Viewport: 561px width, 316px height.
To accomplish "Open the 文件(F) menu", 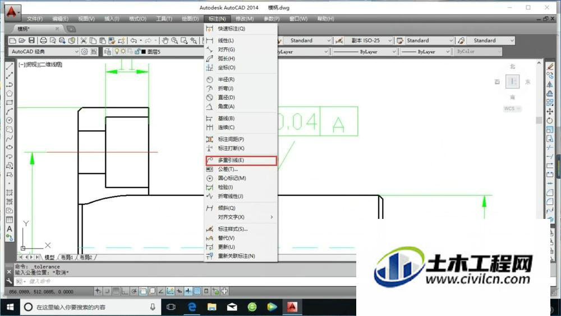I will pyautogui.click(x=35, y=19).
